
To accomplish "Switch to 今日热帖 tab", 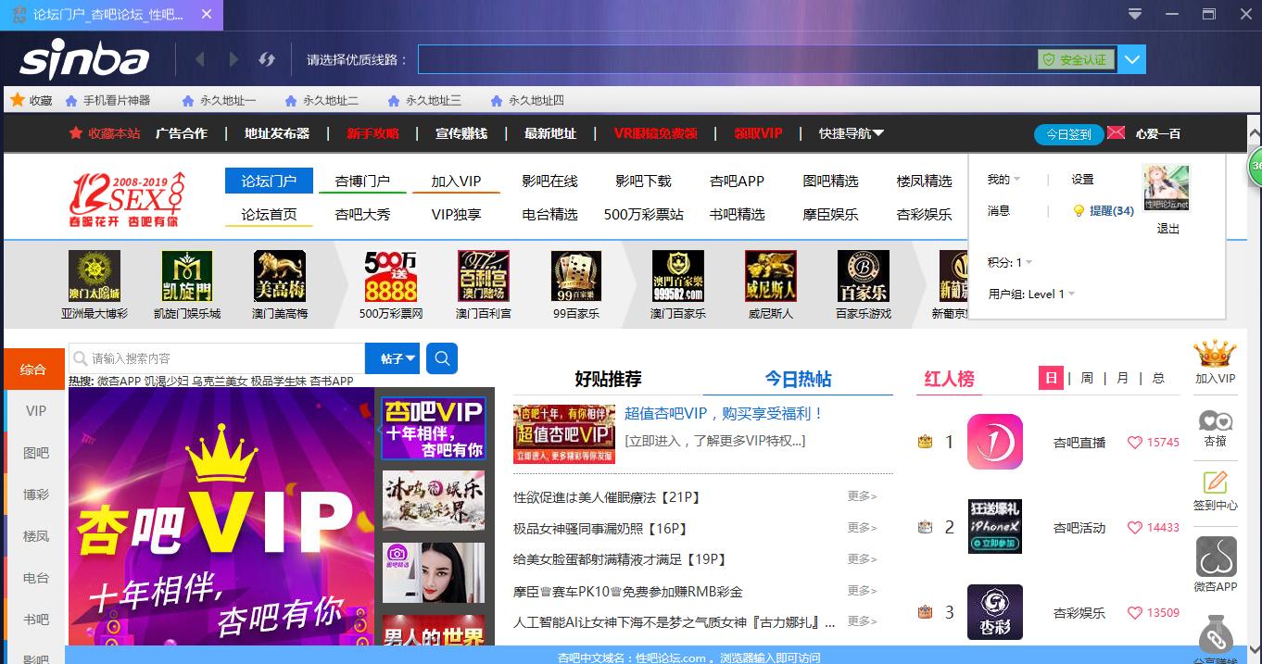I will 798,379.
